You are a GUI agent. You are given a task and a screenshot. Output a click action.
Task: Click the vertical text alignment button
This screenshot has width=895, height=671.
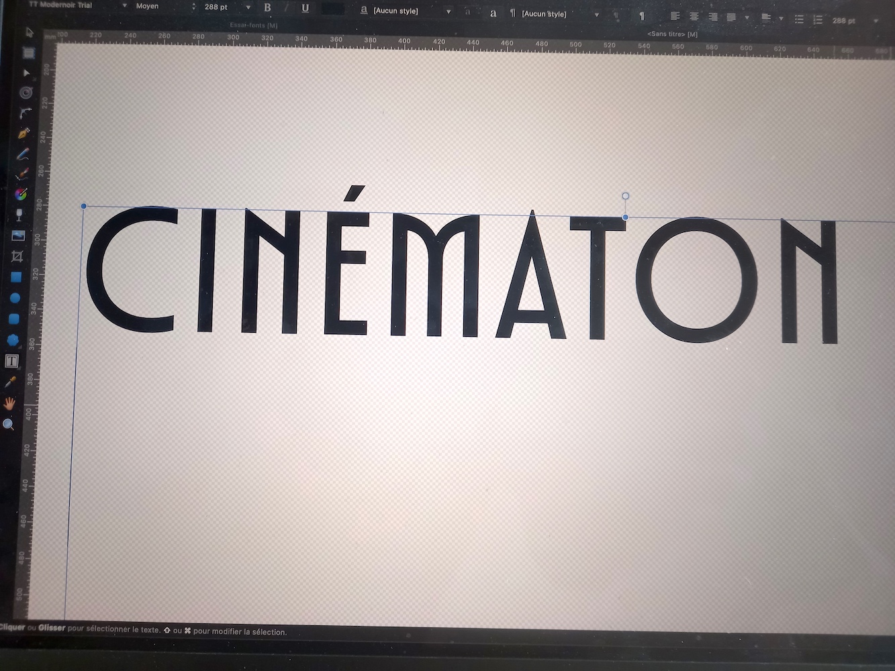coord(766,18)
